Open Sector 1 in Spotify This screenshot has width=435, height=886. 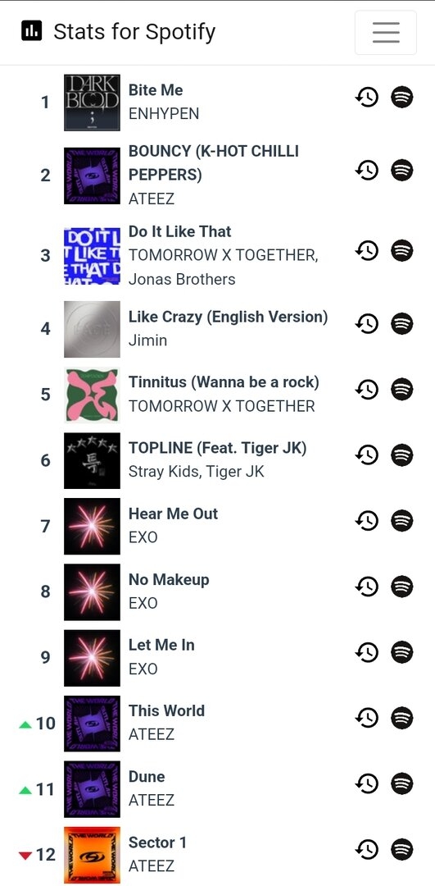401,849
